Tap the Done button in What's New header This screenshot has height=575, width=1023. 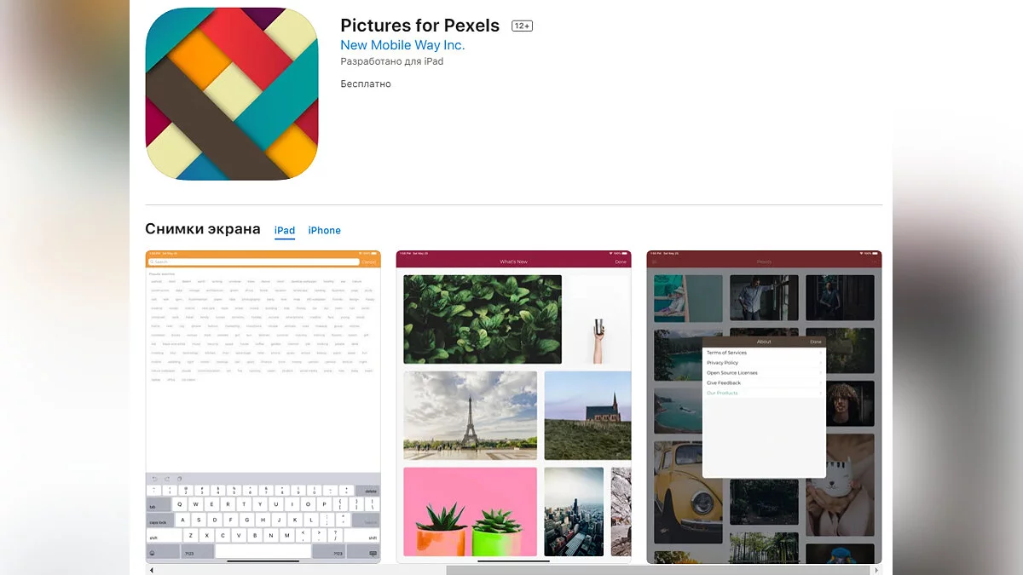coord(621,262)
